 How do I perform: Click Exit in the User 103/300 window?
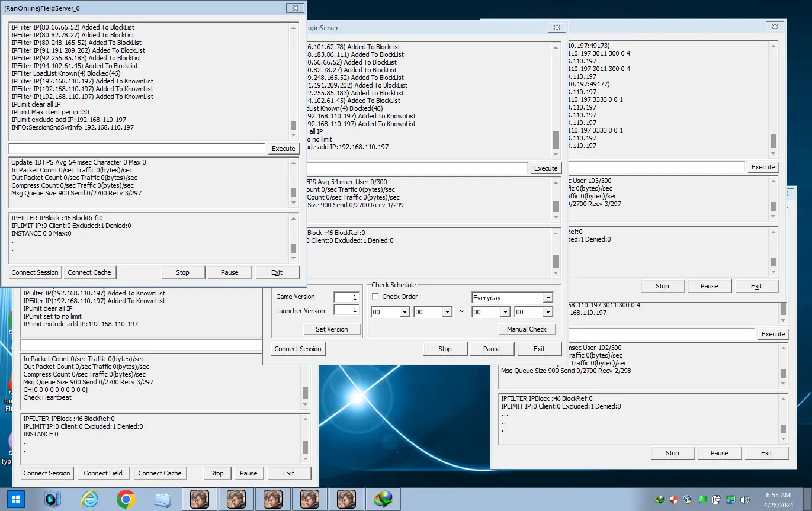coord(756,286)
